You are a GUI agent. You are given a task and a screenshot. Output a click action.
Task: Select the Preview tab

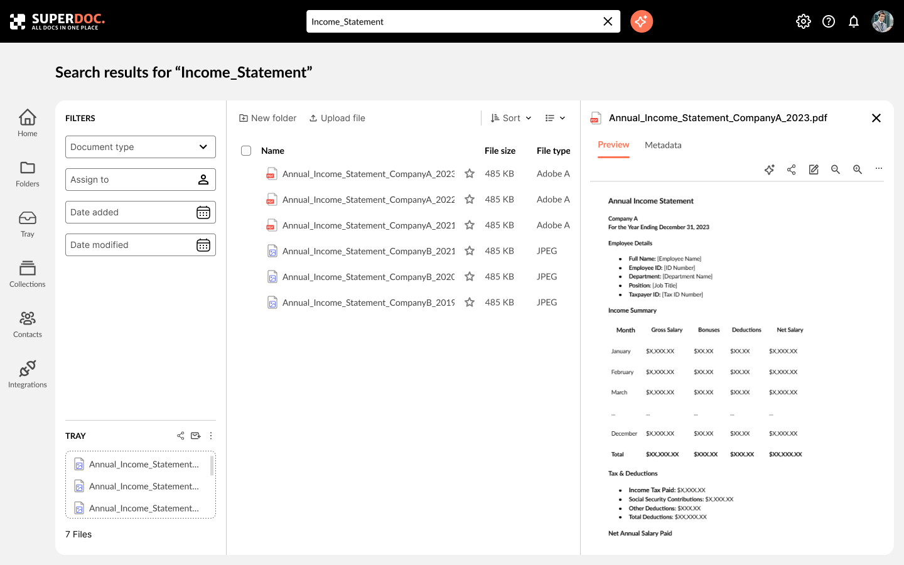613,145
